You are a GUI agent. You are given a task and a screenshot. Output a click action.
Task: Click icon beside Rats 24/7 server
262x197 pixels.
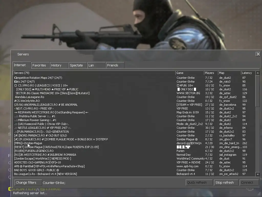(x=16, y=82)
